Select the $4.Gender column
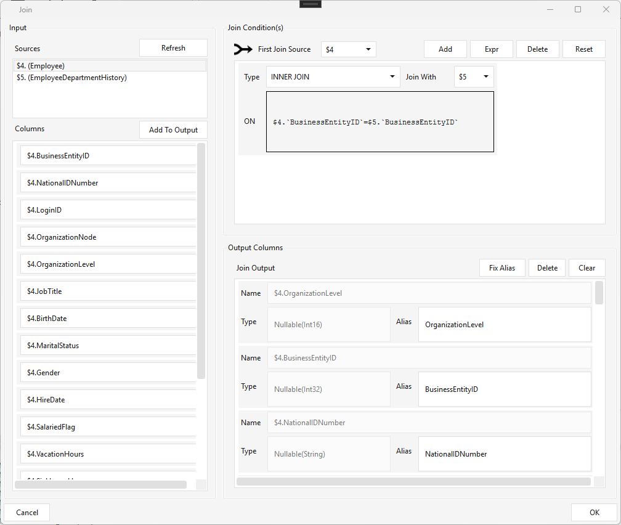The width and height of the screenshot is (621, 525). click(108, 373)
